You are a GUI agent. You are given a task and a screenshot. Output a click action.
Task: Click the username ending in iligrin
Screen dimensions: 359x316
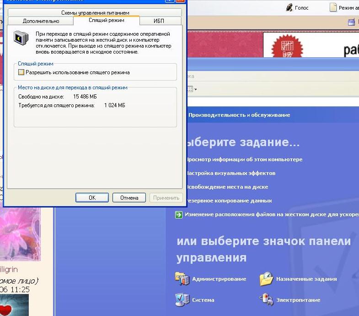pos(9,269)
